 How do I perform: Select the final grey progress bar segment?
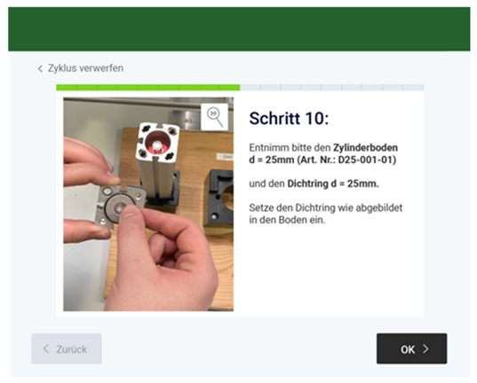pyautogui.click(x=413, y=88)
